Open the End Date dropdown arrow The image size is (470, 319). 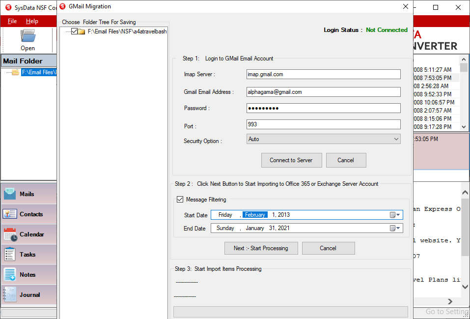[398, 228]
